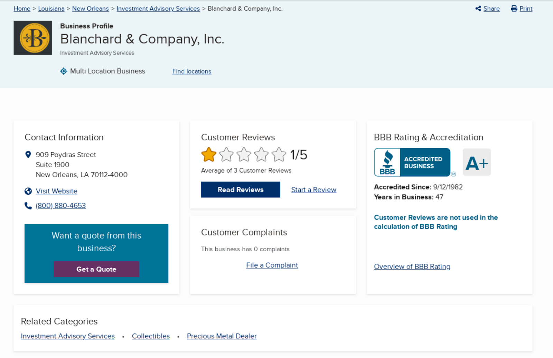This screenshot has height=358, width=553.
Task: Click the map pin address icon
Action: tap(28, 155)
